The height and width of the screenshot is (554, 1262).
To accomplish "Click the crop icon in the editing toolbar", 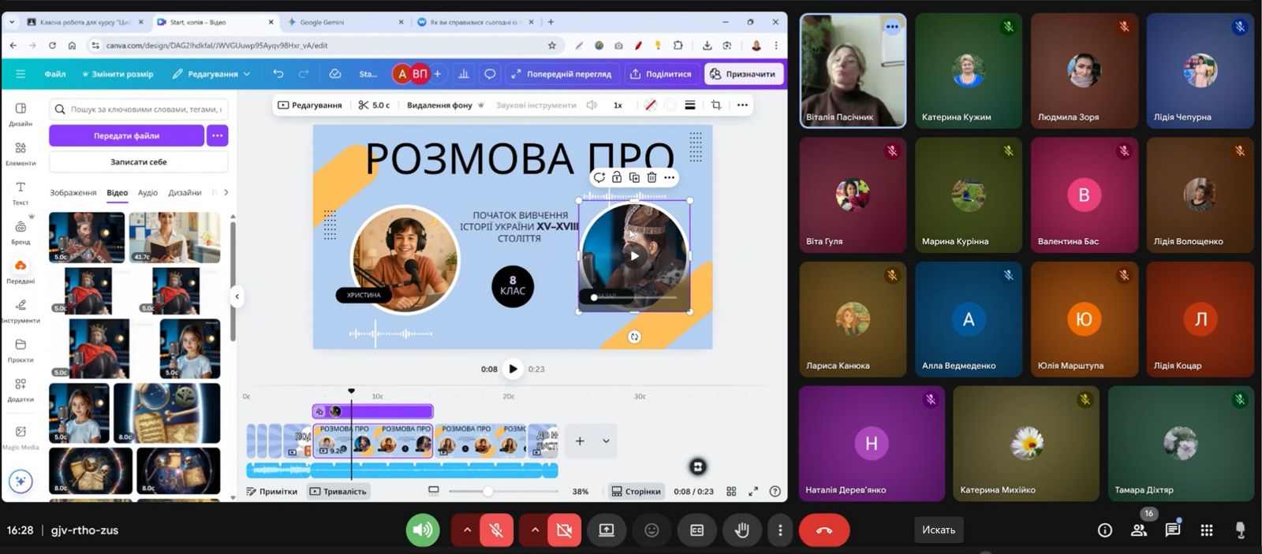I will tap(716, 105).
